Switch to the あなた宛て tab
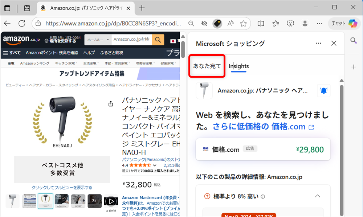Image resolution: width=363 pixels, height=217 pixels. [207, 66]
